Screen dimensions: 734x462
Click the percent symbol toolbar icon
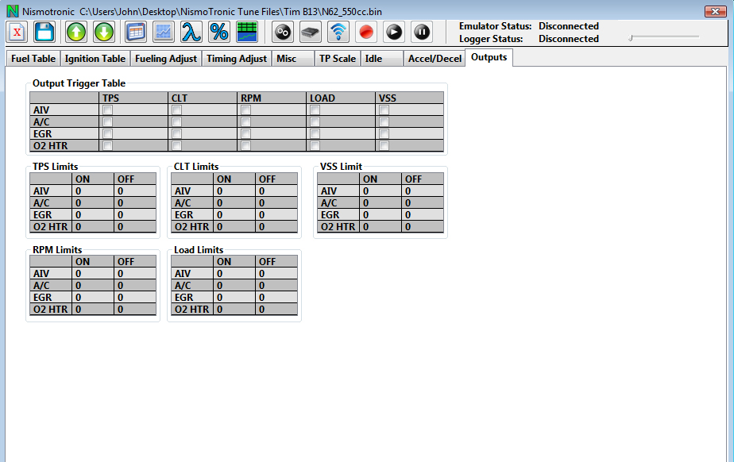219,32
